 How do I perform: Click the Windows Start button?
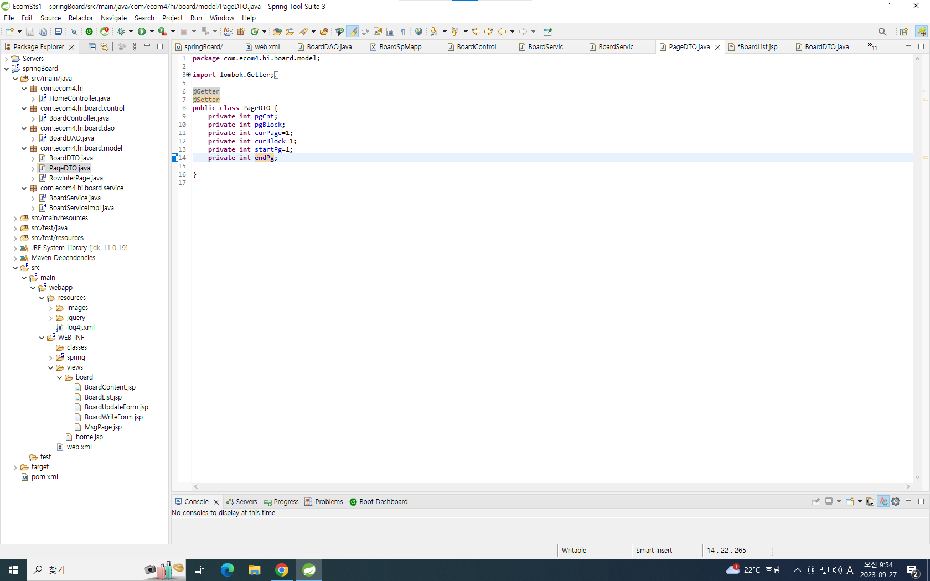click(x=13, y=570)
